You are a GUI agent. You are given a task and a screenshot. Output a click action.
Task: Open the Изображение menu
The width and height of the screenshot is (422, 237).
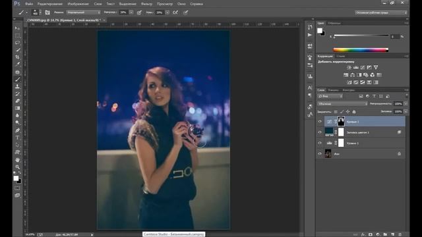point(78,4)
